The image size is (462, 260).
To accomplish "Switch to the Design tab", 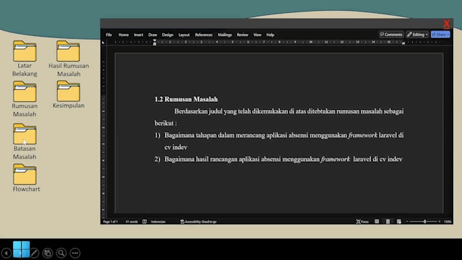I will [x=168, y=35].
